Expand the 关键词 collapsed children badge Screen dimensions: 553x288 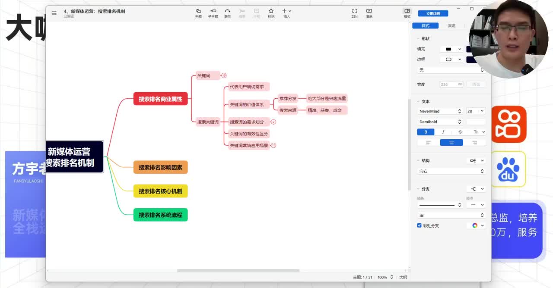tap(224, 75)
